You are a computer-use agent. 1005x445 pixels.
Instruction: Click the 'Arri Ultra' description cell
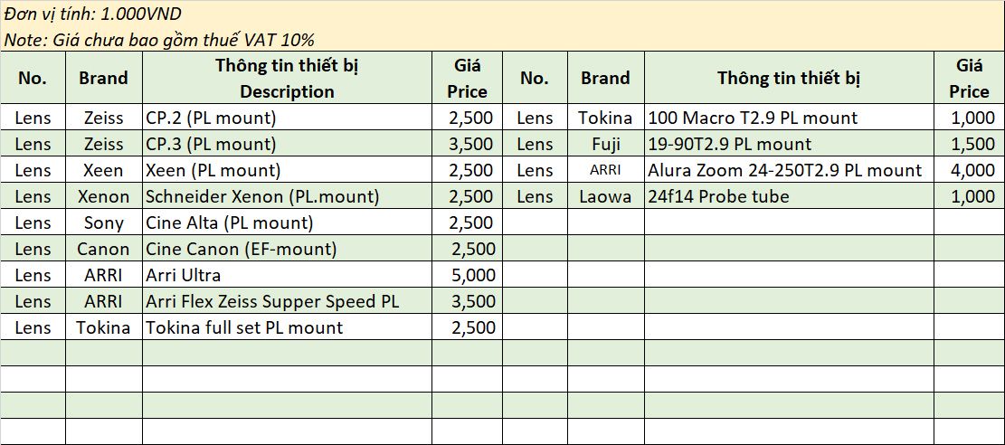point(287,275)
